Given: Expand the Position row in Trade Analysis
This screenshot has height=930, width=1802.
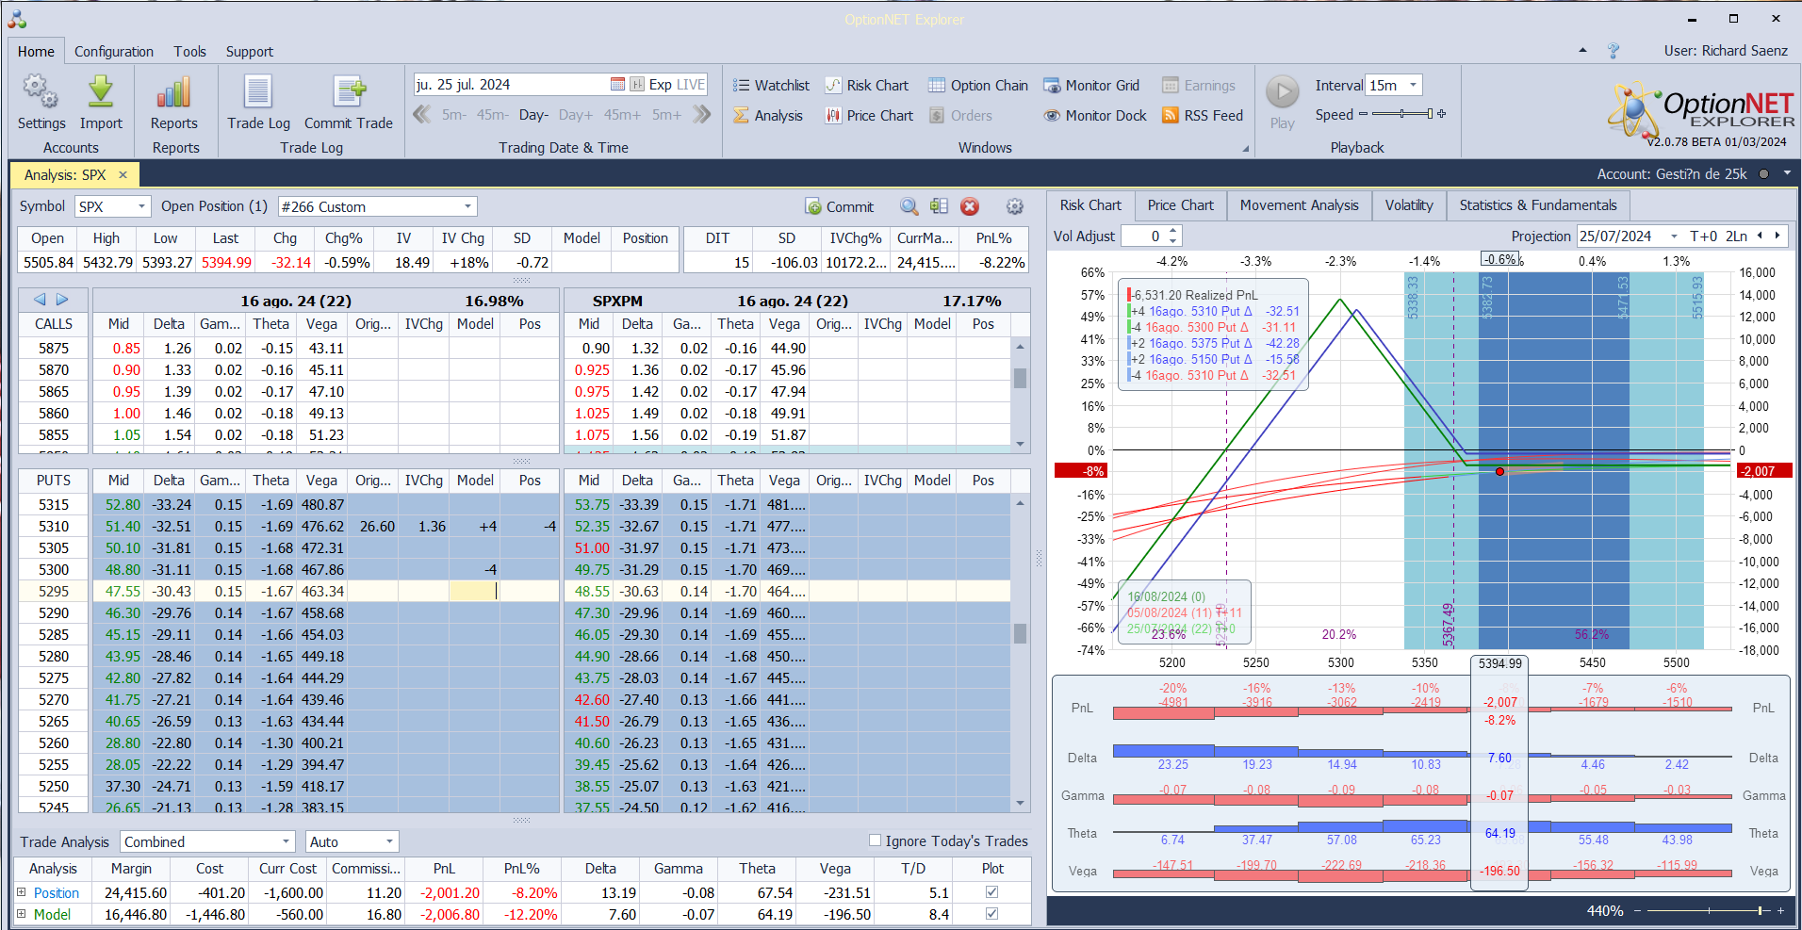Looking at the screenshot, I should tap(22, 892).
